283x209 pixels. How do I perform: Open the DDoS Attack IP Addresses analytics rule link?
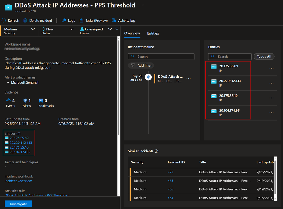point(36,195)
